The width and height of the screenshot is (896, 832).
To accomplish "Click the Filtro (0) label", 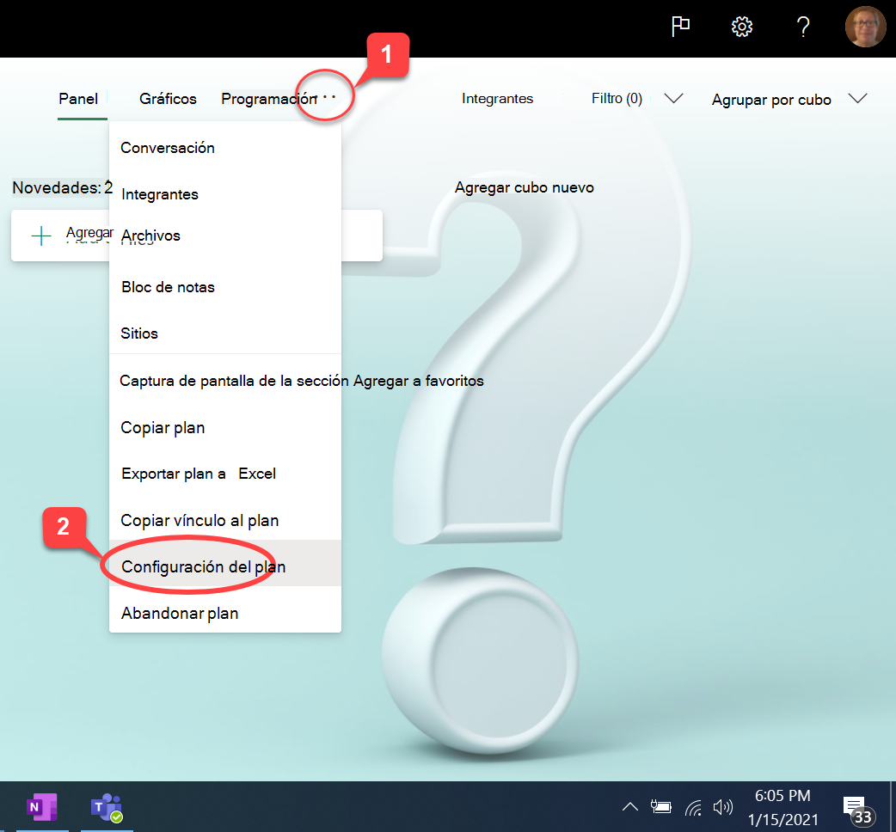I will (x=617, y=99).
